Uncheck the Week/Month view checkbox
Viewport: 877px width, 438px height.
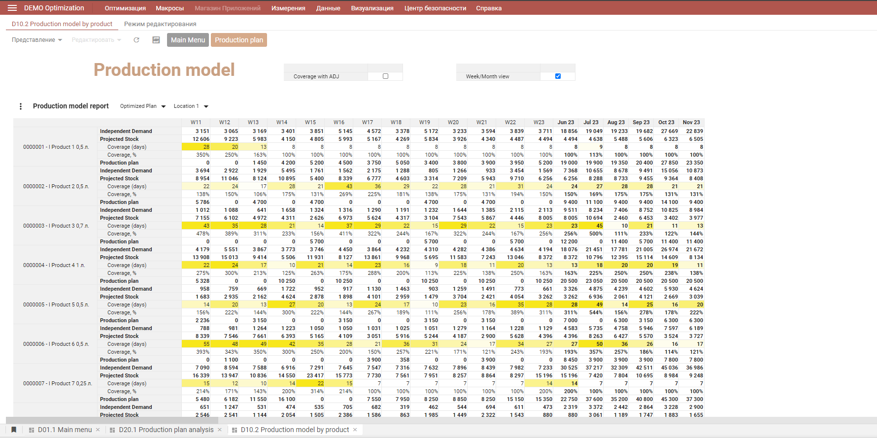click(x=558, y=76)
